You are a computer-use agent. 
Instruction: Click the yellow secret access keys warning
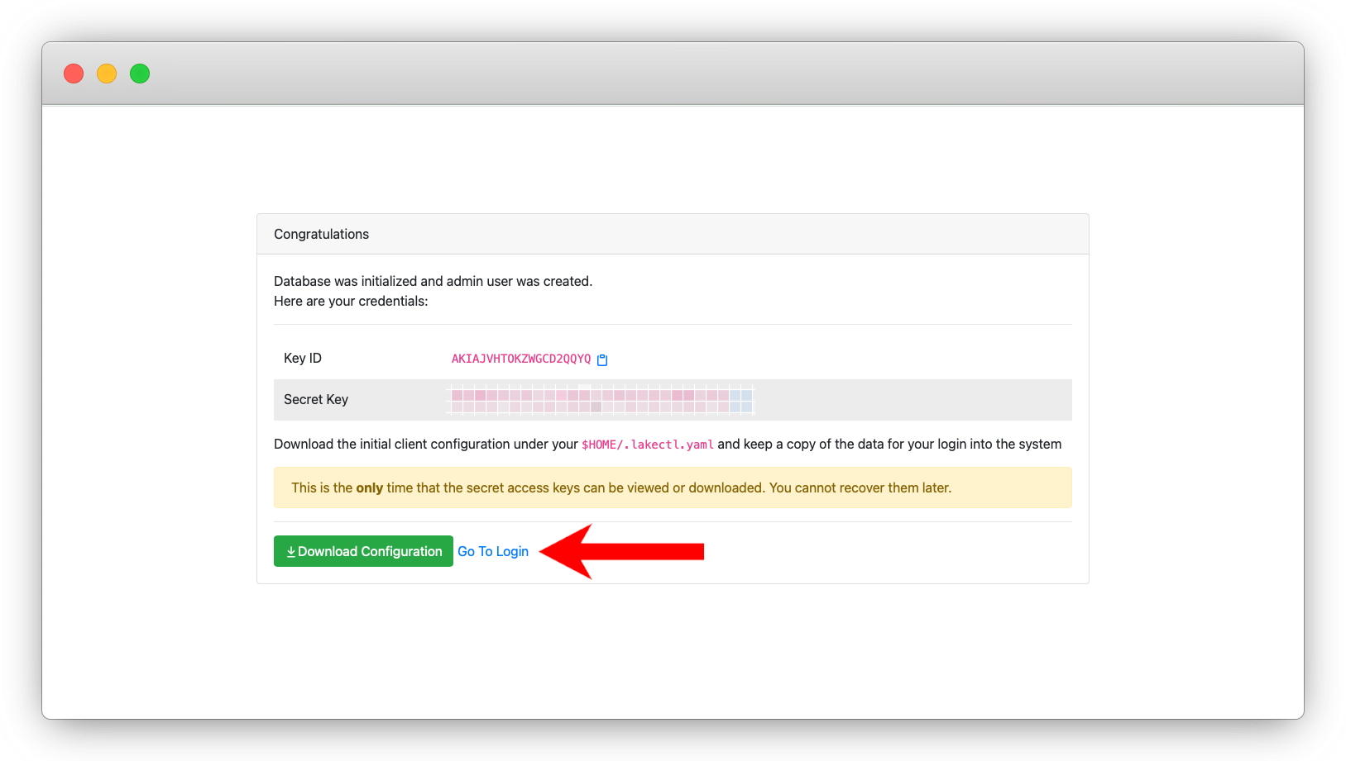673,488
